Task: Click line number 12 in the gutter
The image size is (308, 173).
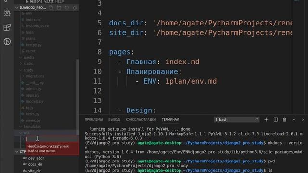Action: [x=97, y=91]
